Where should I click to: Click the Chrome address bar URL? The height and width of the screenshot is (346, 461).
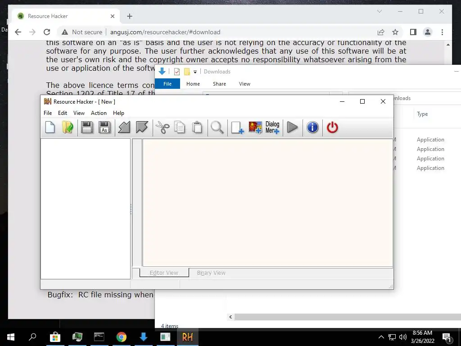165,32
